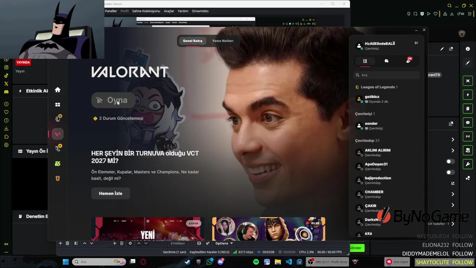Move OBS scene down with arrow
Viewport: 476px width, 268px height.
[91, 243]
